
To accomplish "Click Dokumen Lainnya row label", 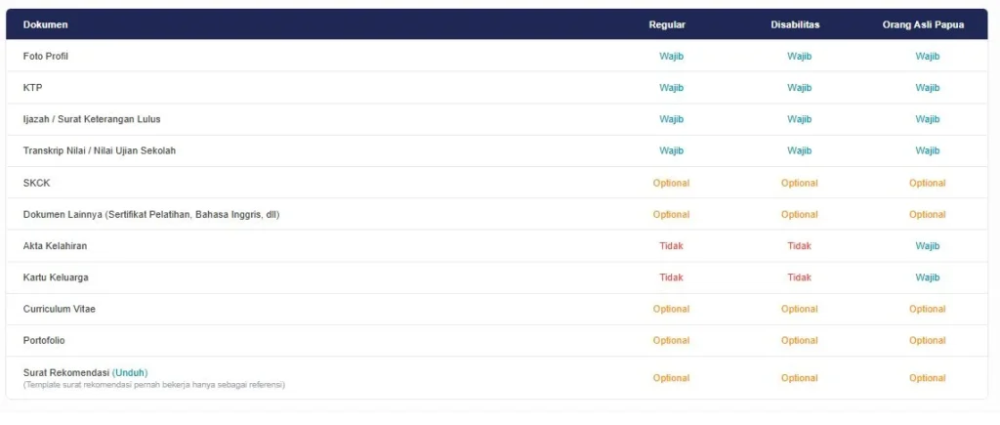I will tap(151, 214).
